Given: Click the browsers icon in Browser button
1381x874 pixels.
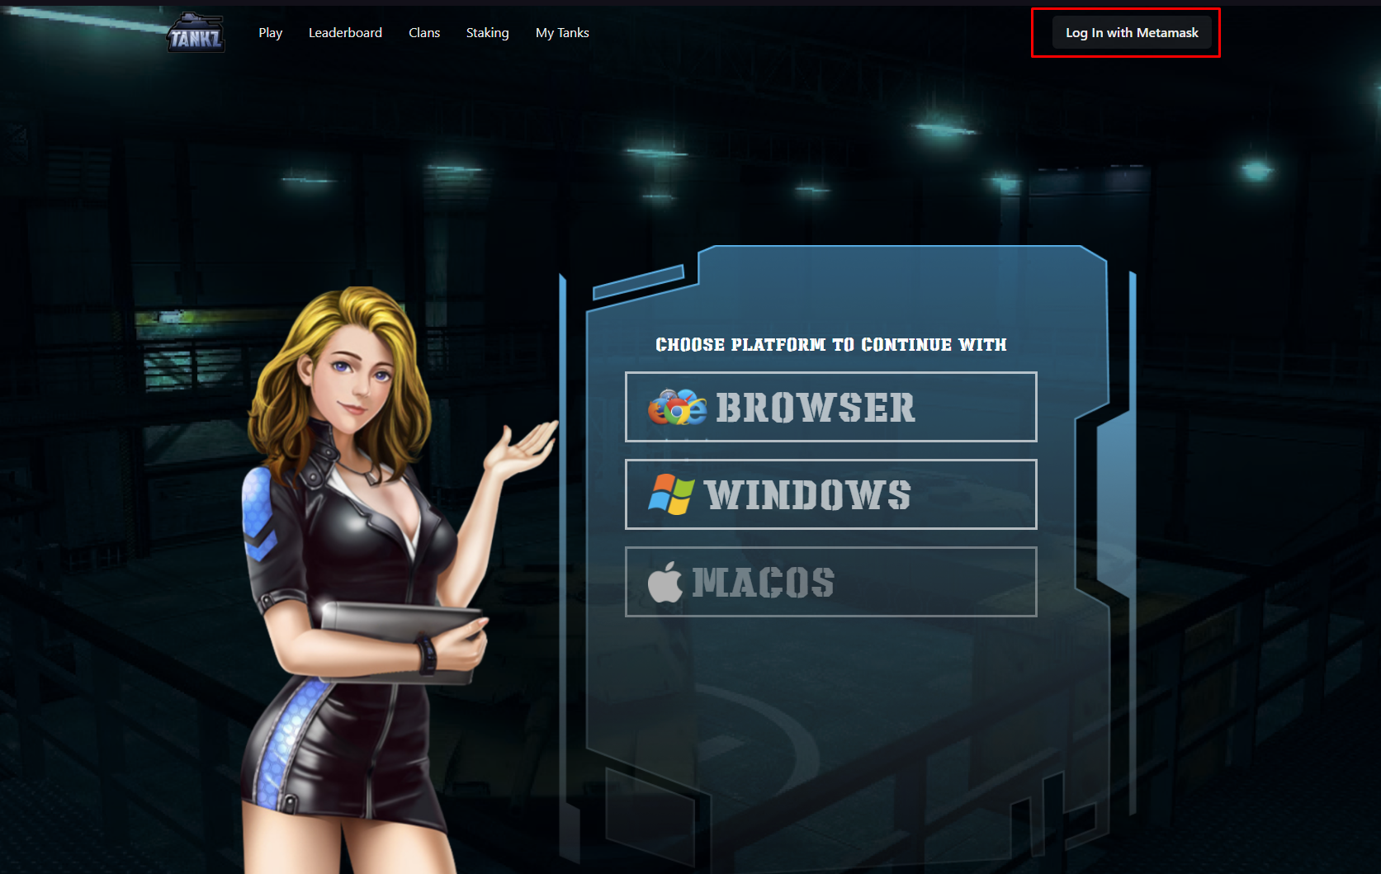Looking at the screenshot, I should [678, 407].
